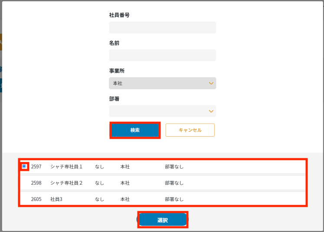This screenshot has width=324, height=232.
Task: Confirm with the 選択 button
Action: tap(163, 220)
